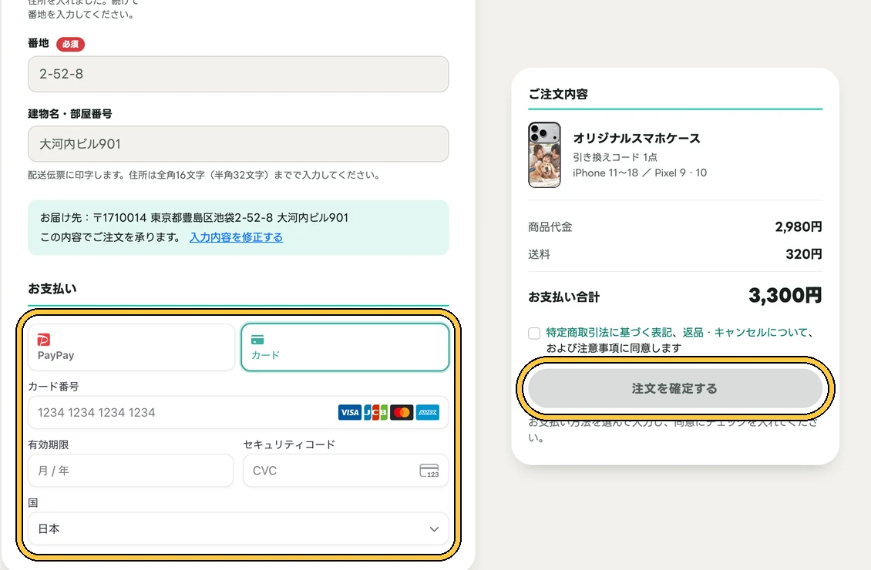The image size is (871, 570).
Task: Click the JCB card brand icon
Action: (375, 412)
